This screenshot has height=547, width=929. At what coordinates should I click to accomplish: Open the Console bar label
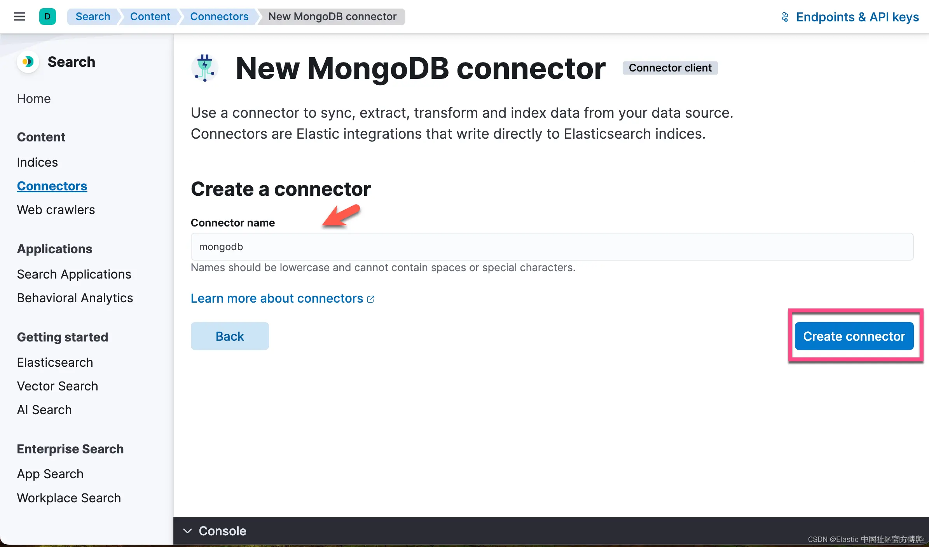click(x=222, y=531)
